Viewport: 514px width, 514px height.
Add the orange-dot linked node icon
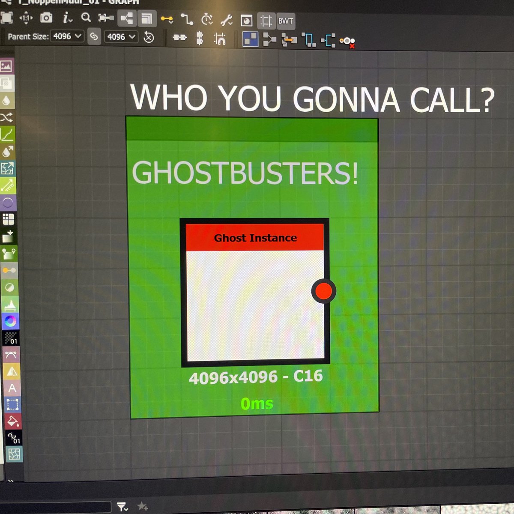click(x=9, y=270)
